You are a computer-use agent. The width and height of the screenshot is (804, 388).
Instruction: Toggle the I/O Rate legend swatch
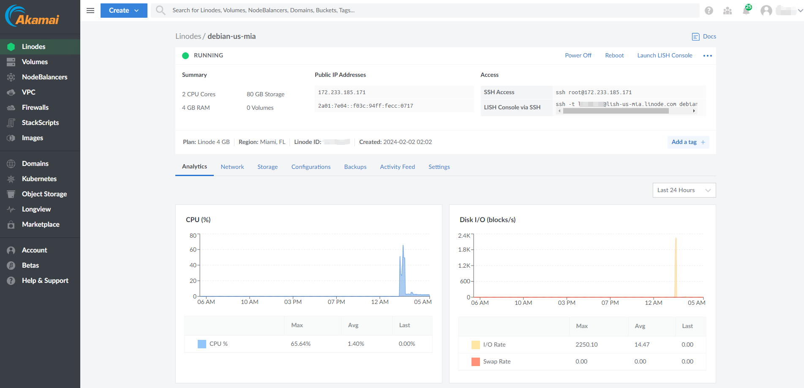coord(476,345)
